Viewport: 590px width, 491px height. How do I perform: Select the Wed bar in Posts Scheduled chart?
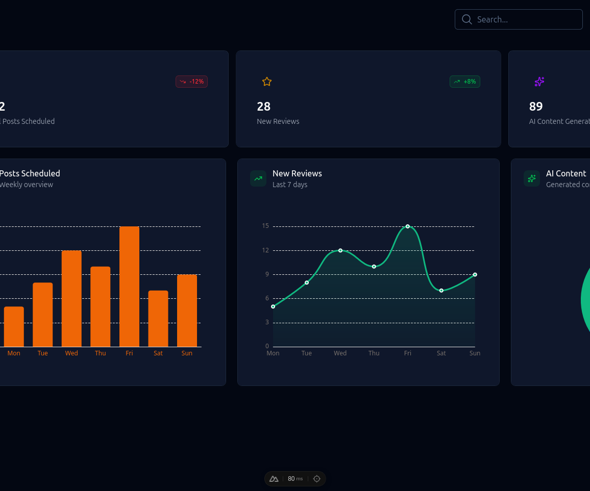(71, 298)
